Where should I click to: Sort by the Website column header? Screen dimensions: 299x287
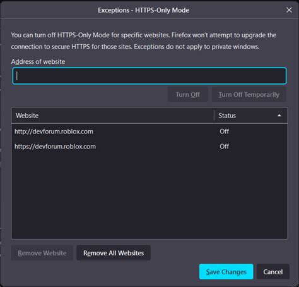click(x=113, y=116)
